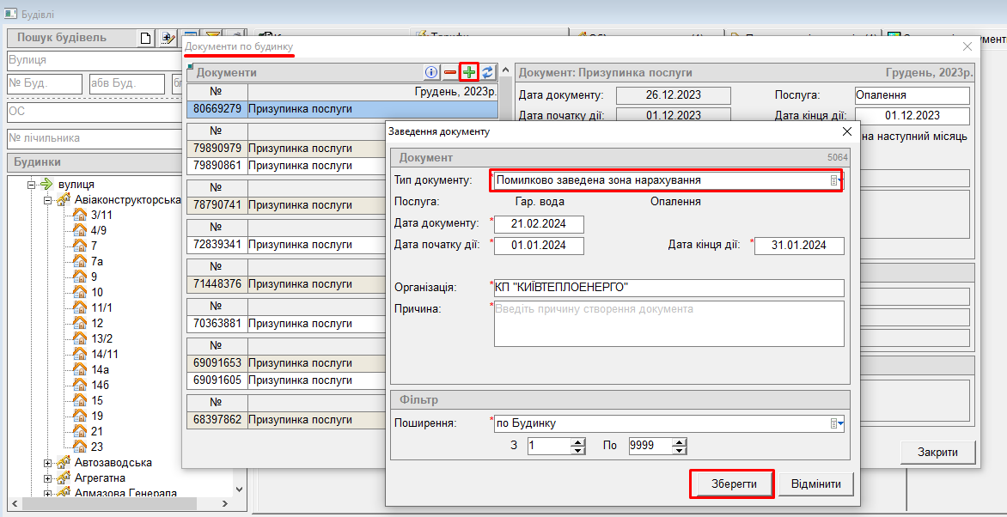Image resolution: width=1007 pixels, height=517 pixels.
Task: Click the Причина text field
Action: pos(668,323)
